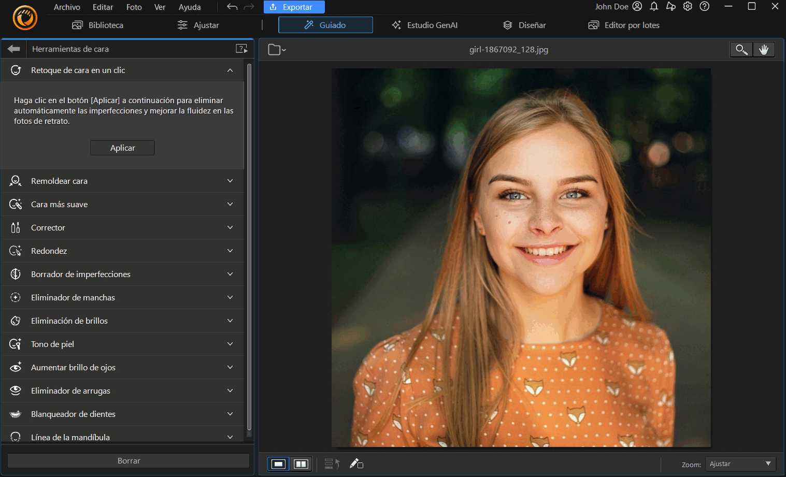The width and height of the screenshot is (786, 477).
Task: Enable single image view mode
Action: [x=278, y=464]
